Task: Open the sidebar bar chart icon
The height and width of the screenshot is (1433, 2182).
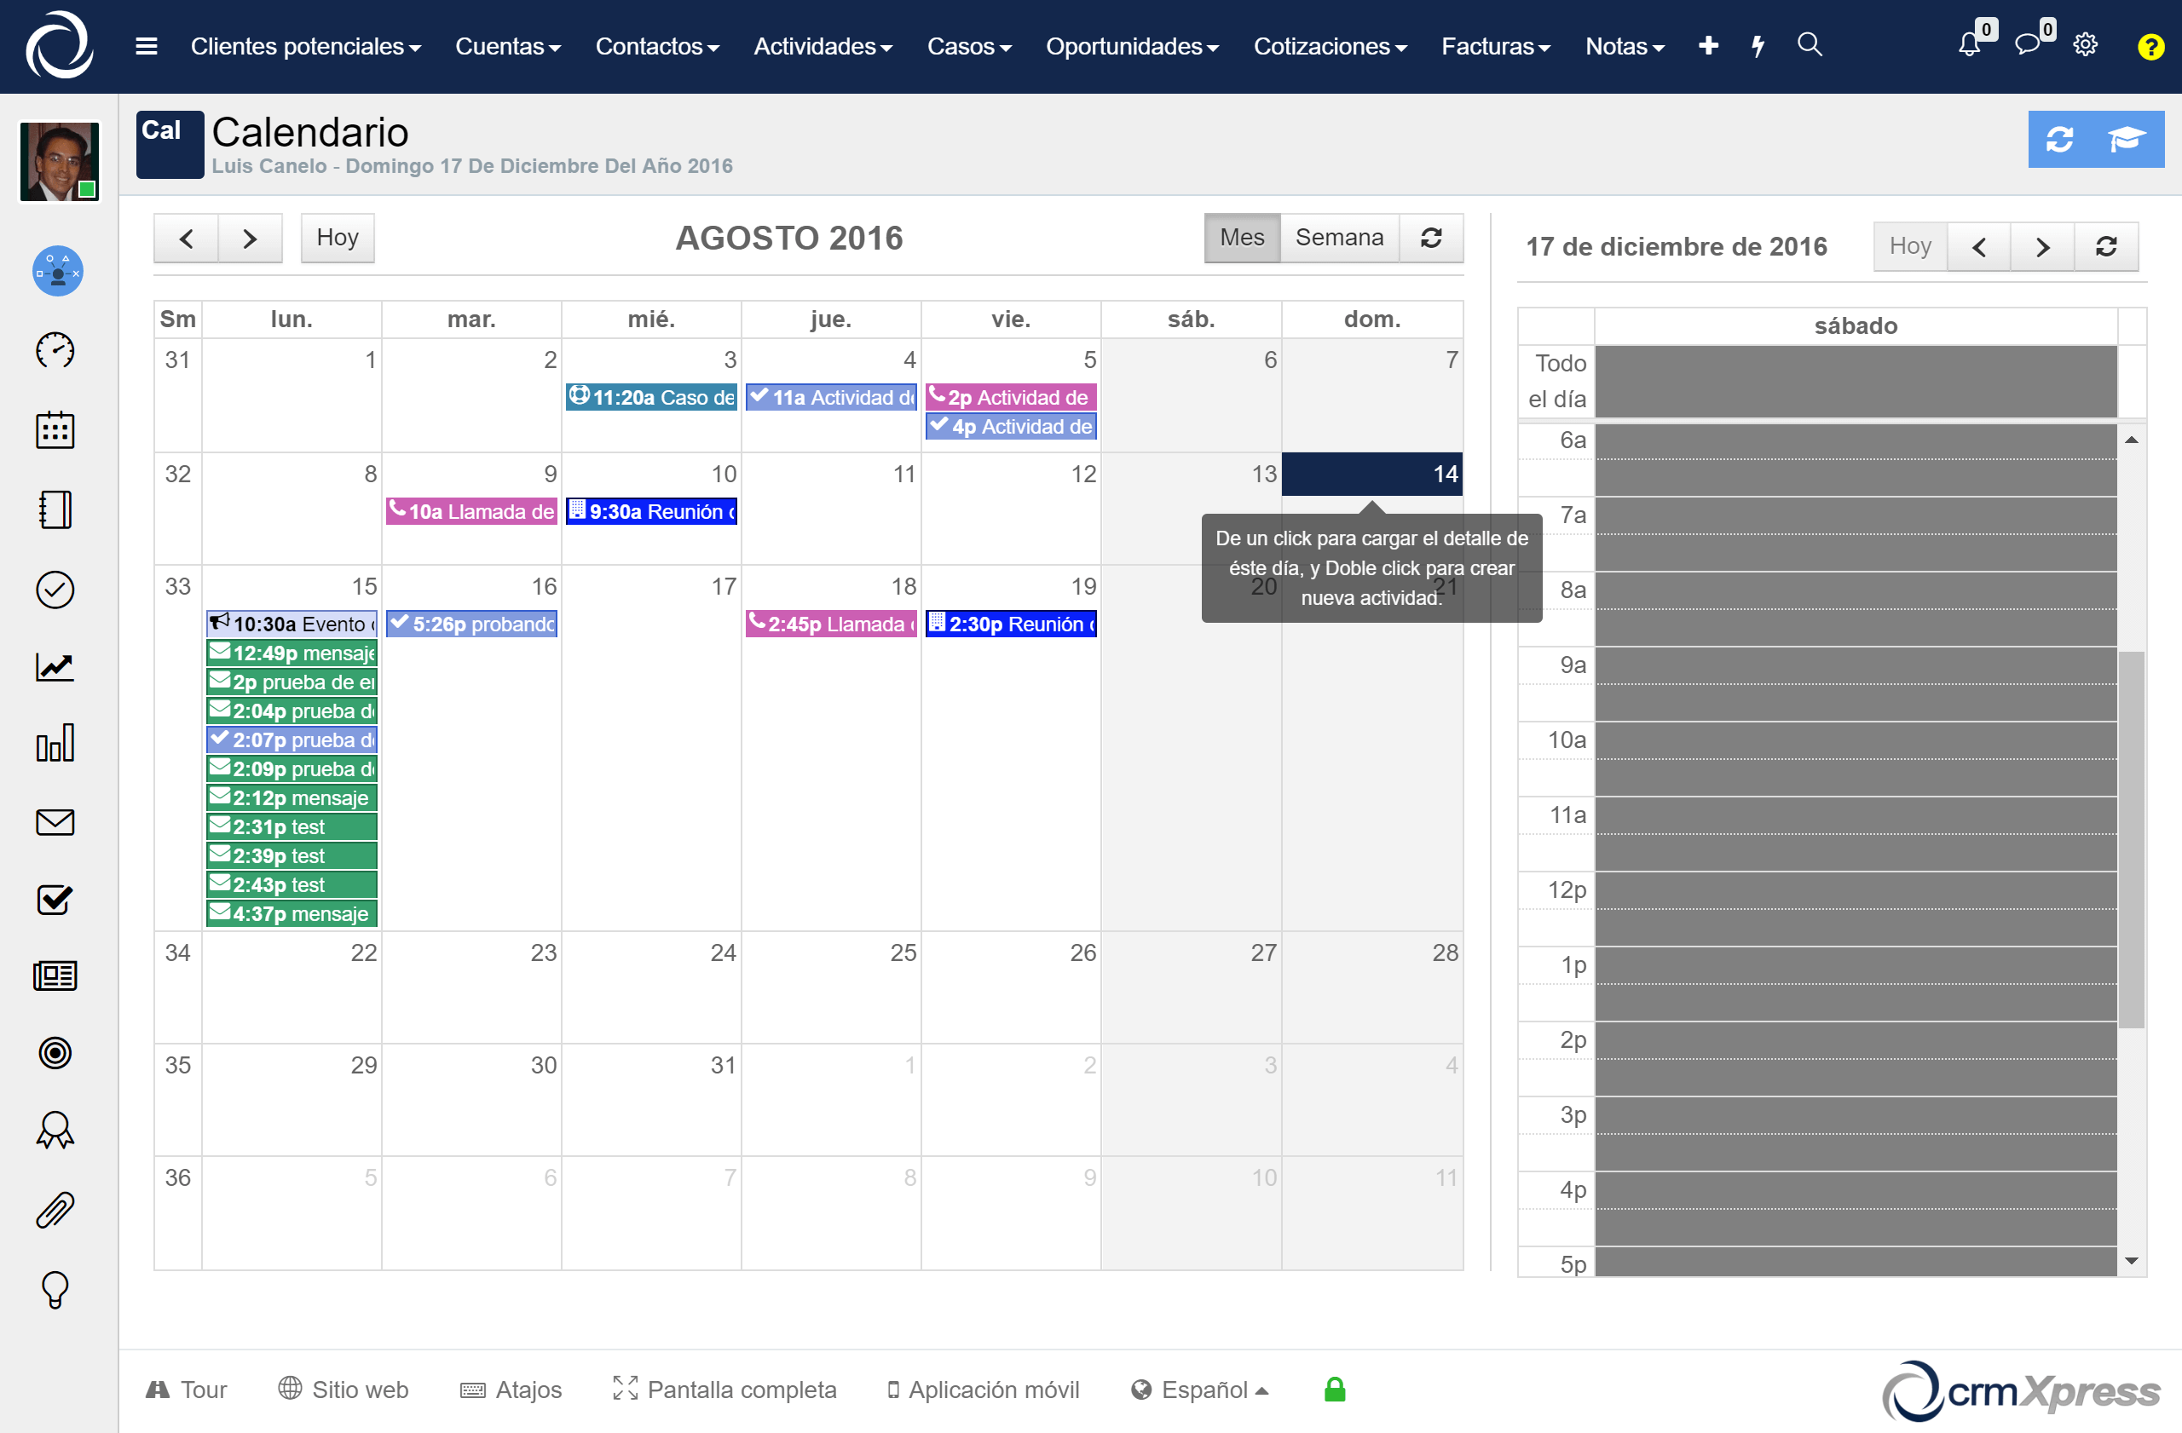Action: coord(55,743)
